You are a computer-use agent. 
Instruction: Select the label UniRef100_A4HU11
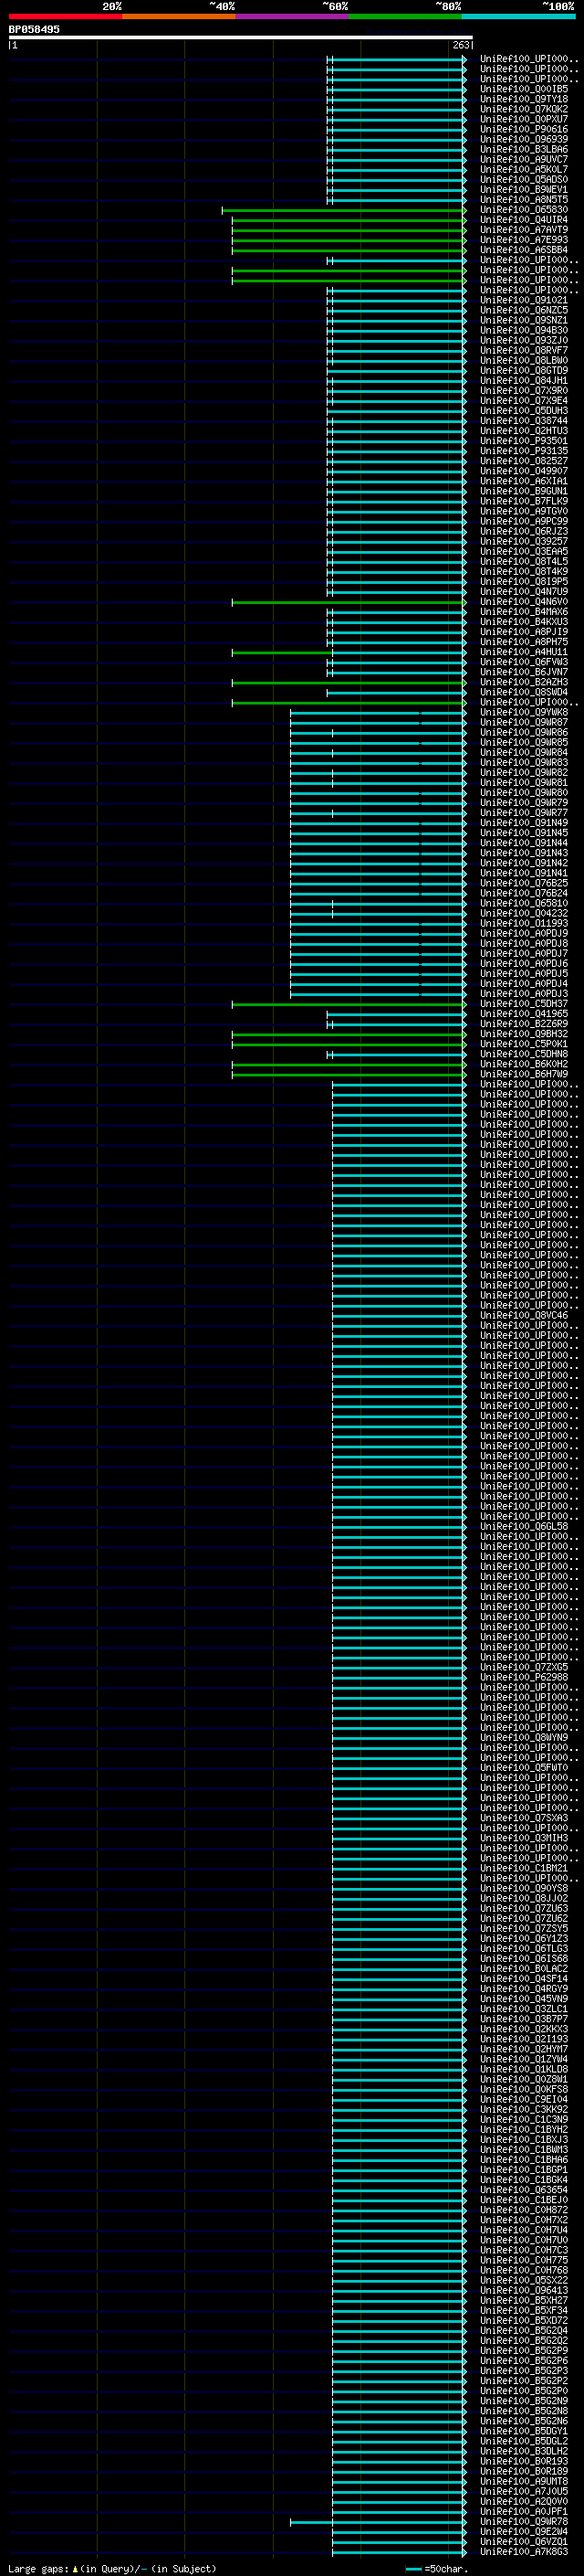coord(523,652)
